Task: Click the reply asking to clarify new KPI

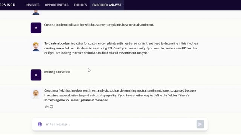Action: click(121, 48)
